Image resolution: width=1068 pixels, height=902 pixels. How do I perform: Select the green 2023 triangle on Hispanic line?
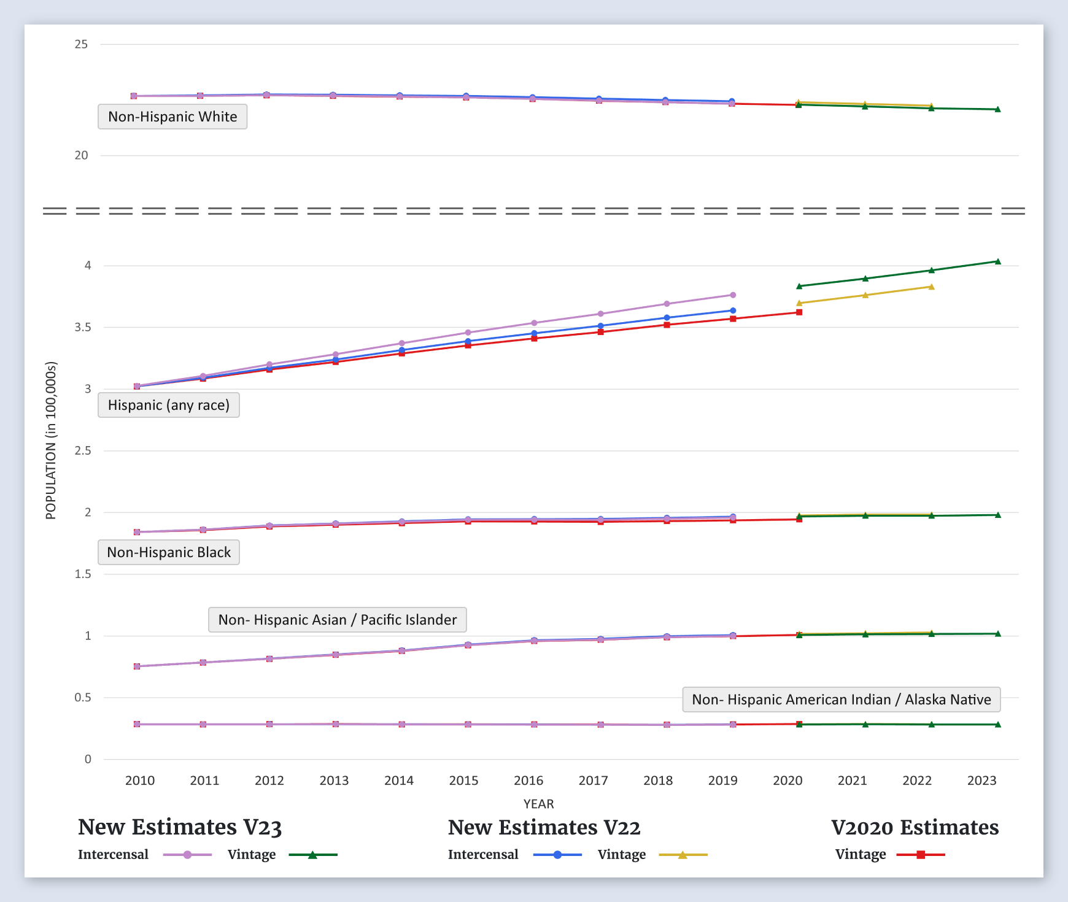pos(997,261)
